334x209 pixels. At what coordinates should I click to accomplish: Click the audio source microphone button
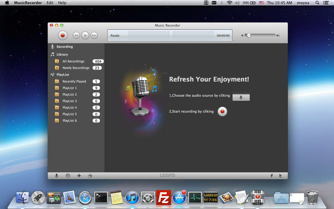point(241,97)
